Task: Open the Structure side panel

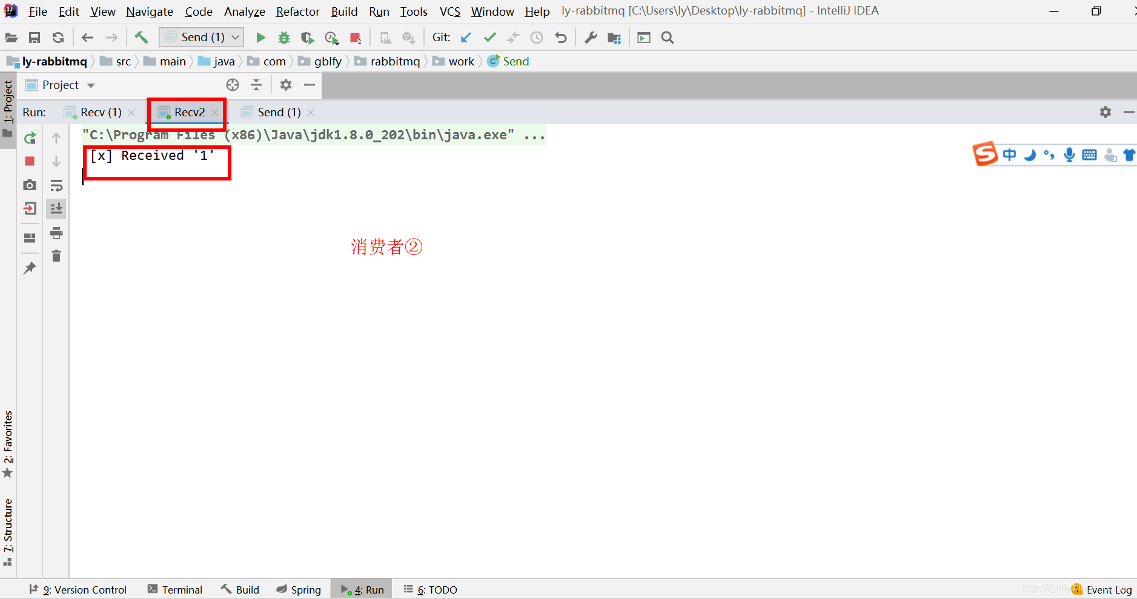Action: point(8,532)
